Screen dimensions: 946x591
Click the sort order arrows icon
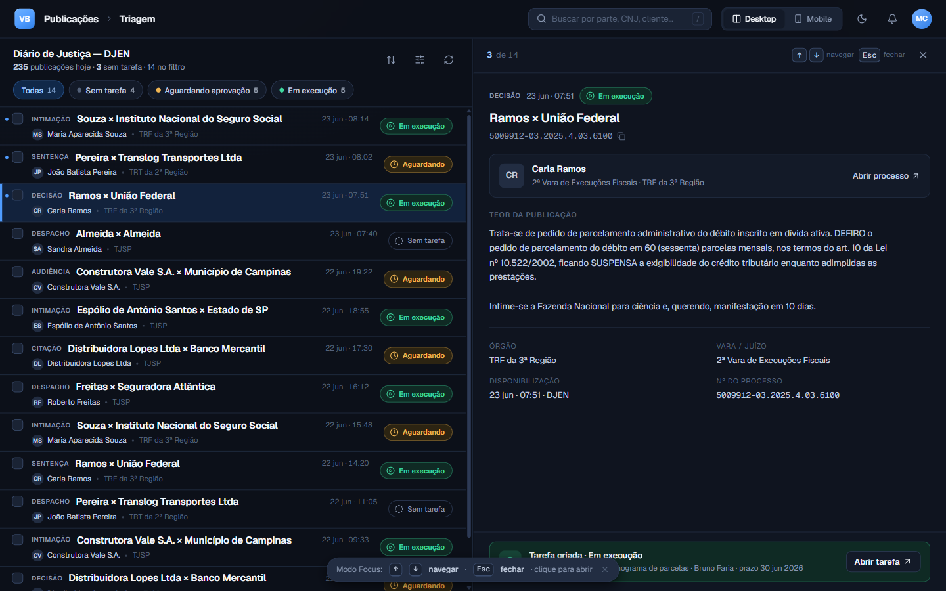pyautogui.click(x=391, y=60)
